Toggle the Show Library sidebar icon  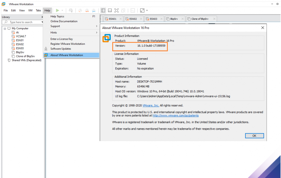point(103,10)
